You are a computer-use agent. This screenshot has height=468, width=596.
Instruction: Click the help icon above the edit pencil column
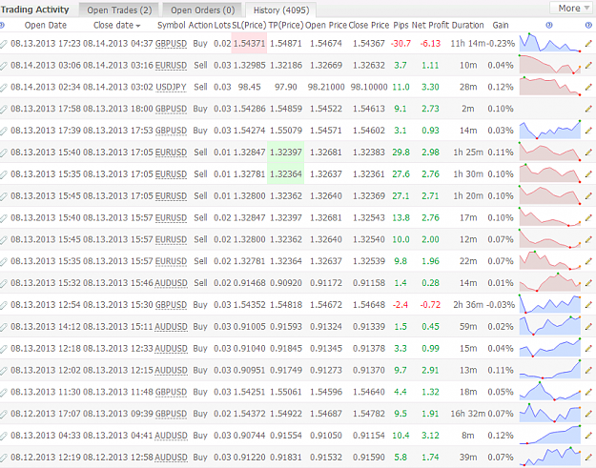588,25
